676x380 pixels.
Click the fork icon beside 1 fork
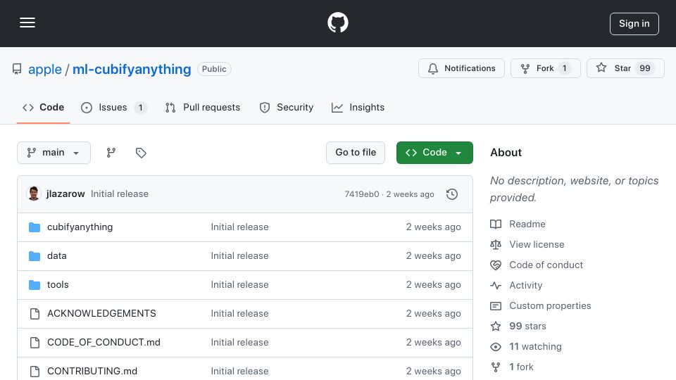[496, 367]
